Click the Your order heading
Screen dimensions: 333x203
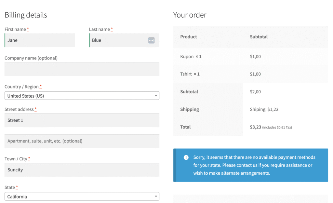tap(190, 15)
